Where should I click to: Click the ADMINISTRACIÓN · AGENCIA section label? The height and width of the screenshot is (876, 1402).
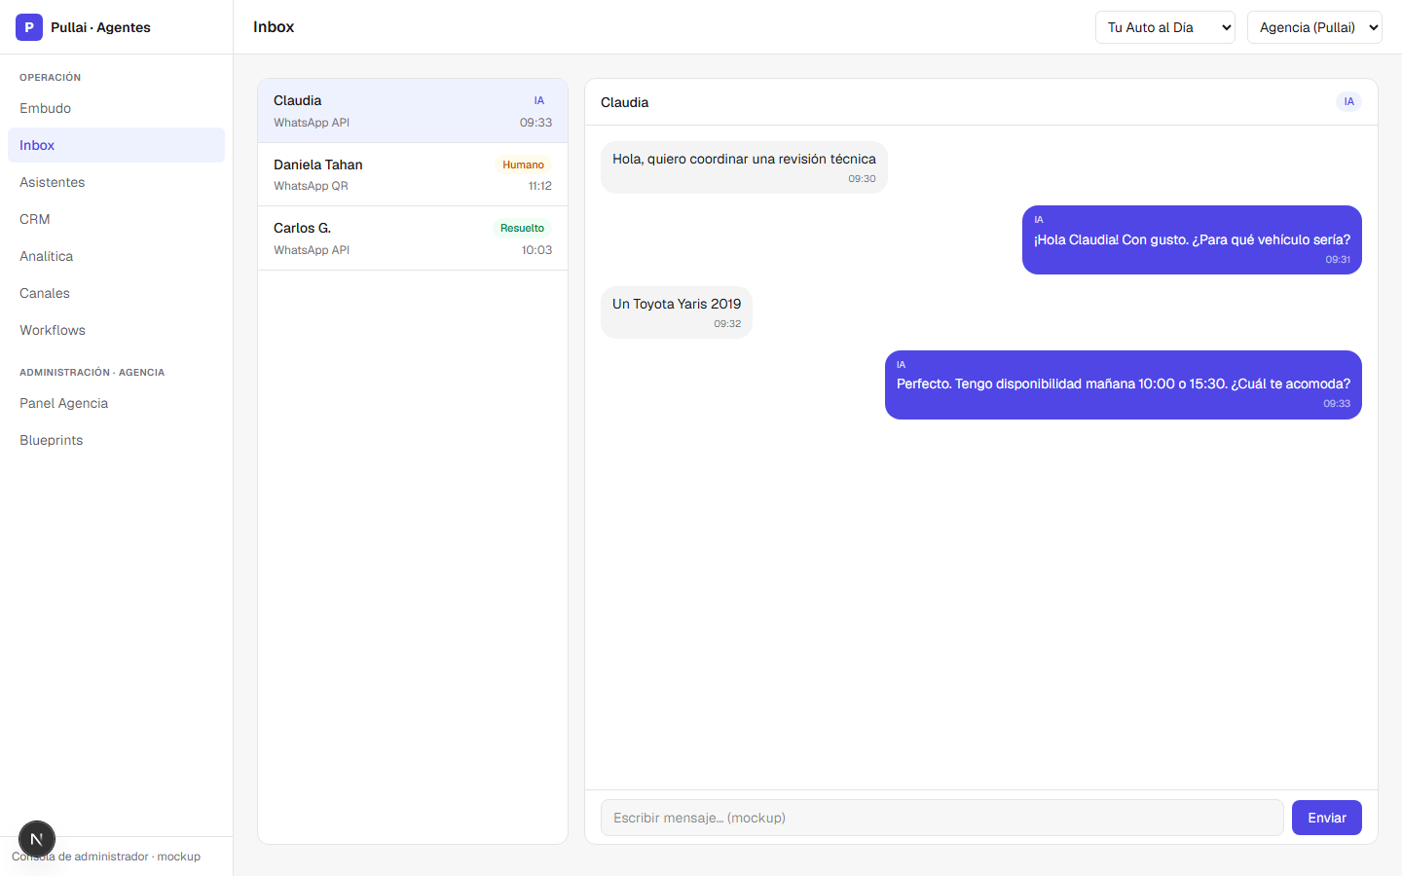pos(92,372)
